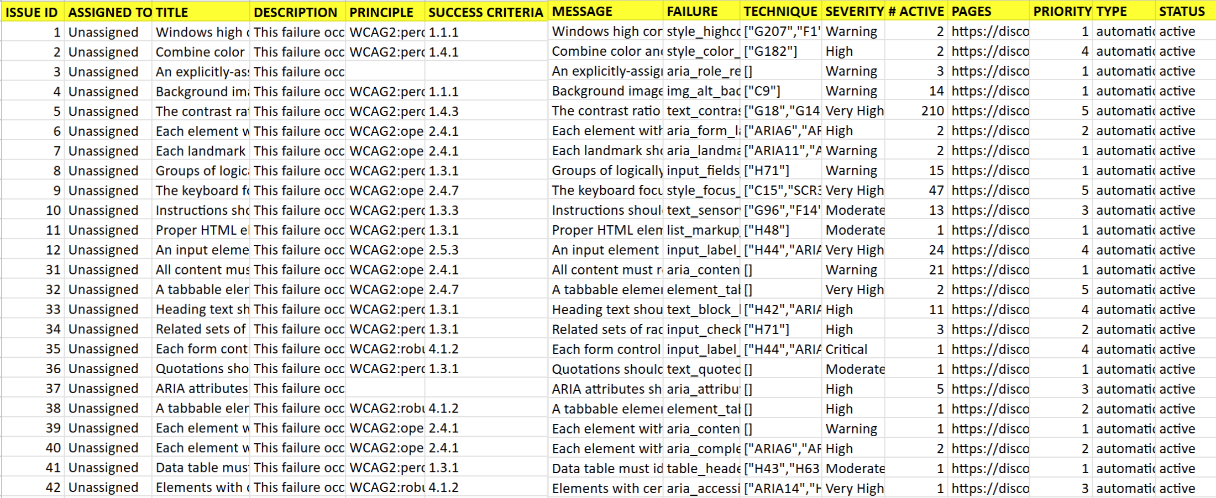Click the # active value 13
Screen dimensions: 1216x498
tap(916, 210)
